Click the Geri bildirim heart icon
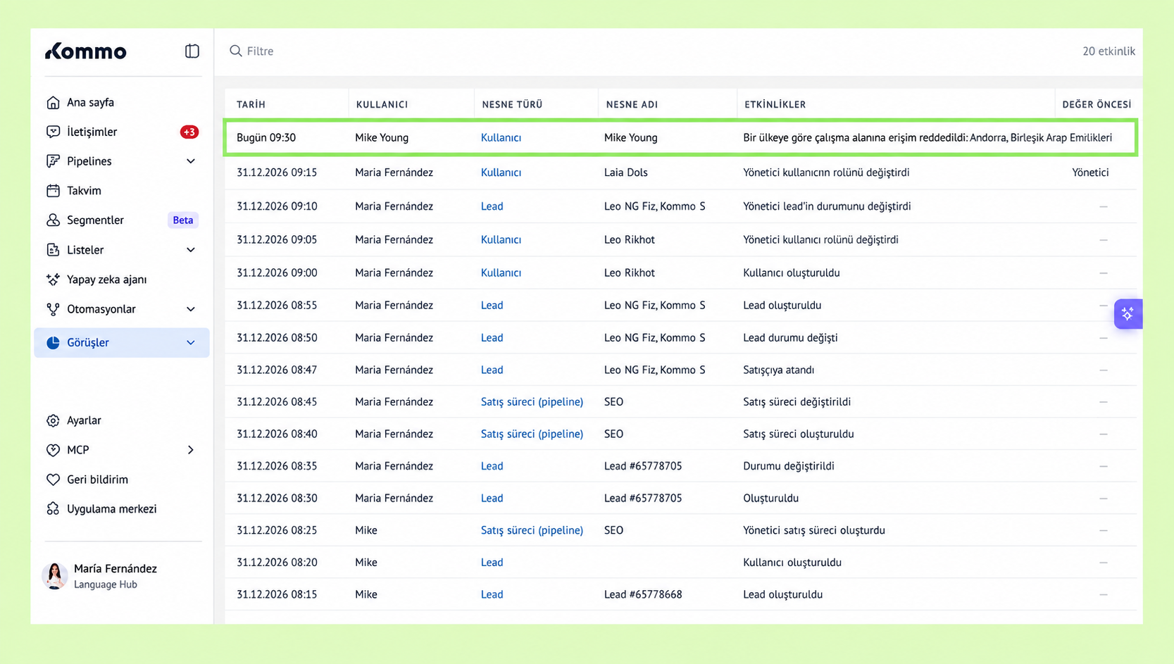 pos(53,480)
